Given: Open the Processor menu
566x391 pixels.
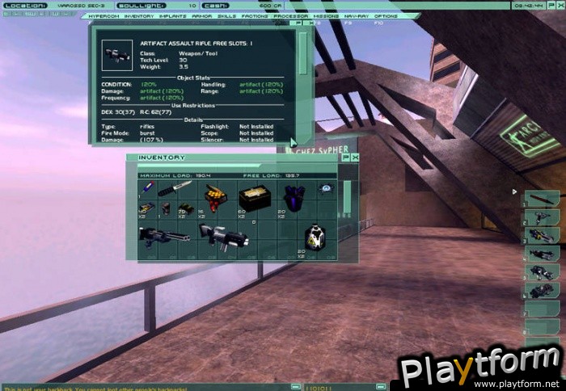Looking at the screenshot, I should tap(290, 16).
